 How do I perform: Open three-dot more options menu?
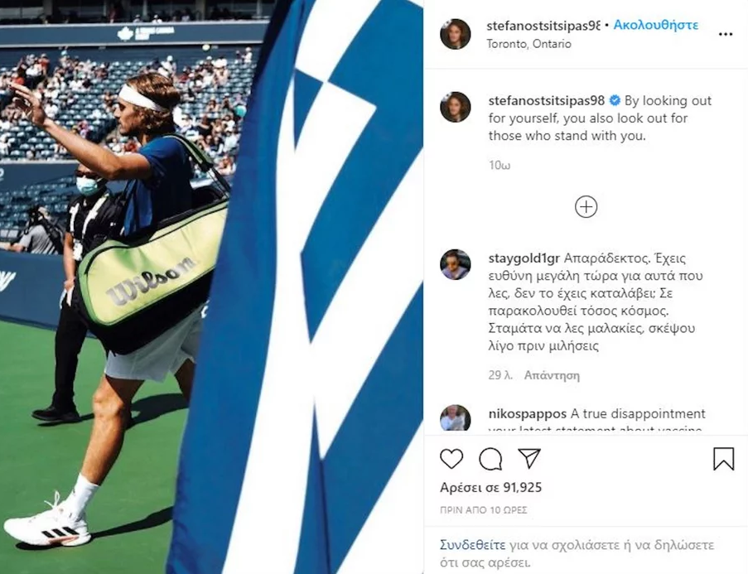(x=725, y=34)
